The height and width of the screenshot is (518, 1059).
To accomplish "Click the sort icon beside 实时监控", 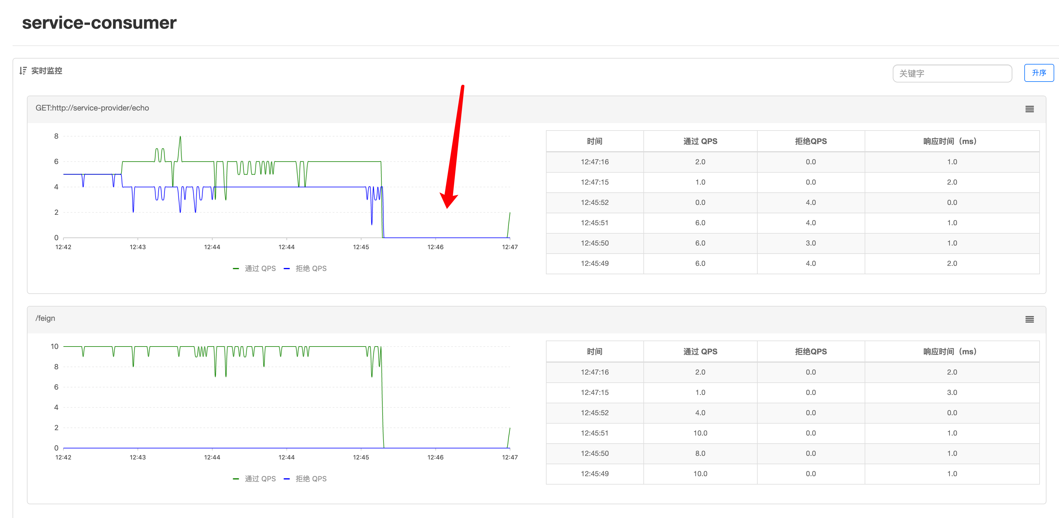I will 23,71.
